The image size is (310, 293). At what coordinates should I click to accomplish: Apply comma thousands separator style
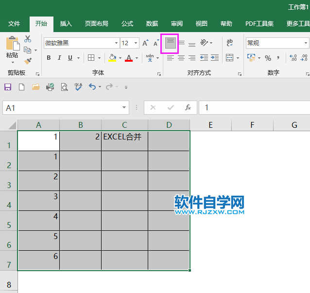278,58
